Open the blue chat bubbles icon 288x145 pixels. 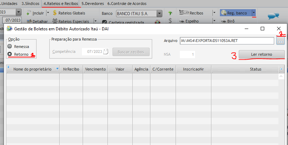pyautogui.click(x=272, y=15)
